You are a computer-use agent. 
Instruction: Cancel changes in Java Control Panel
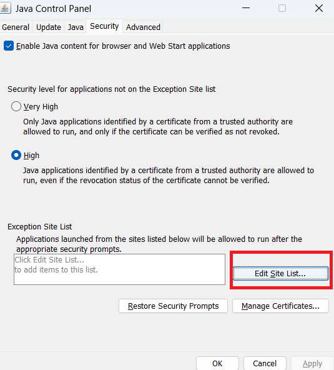[265, 363]
